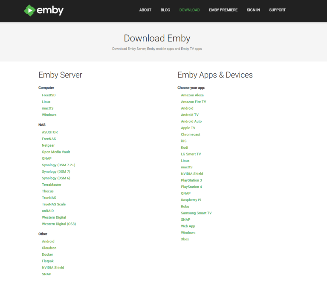Click QNAP under NAS server list

click(46, 159)
